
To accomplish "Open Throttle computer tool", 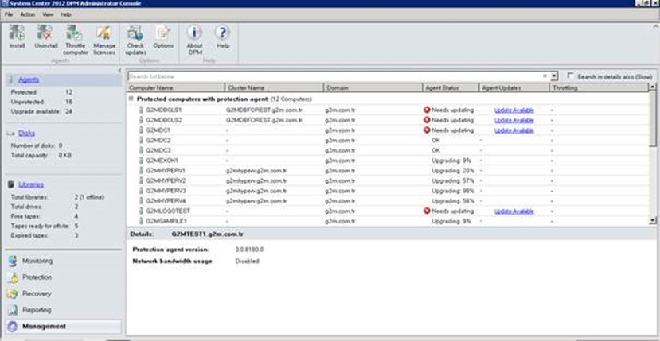I will click(76, 33).
